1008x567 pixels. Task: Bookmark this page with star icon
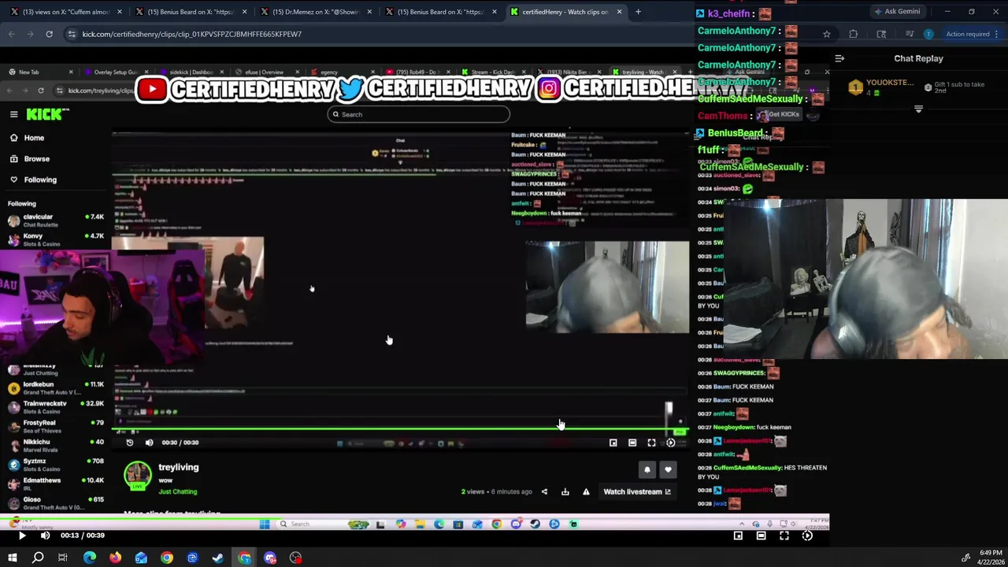826,34
